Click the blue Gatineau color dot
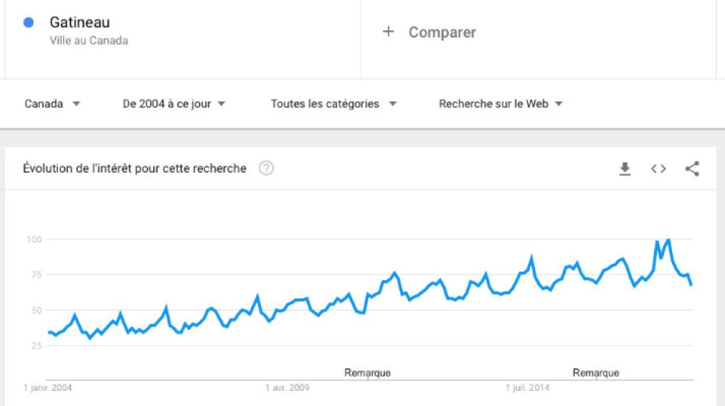Screen dimensions: 725x406 point(29,22)
